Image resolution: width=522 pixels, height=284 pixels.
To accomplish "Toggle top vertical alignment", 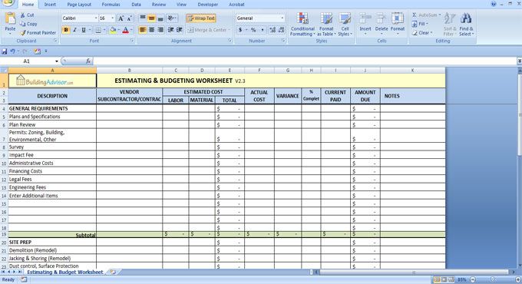I will [143, 18].
